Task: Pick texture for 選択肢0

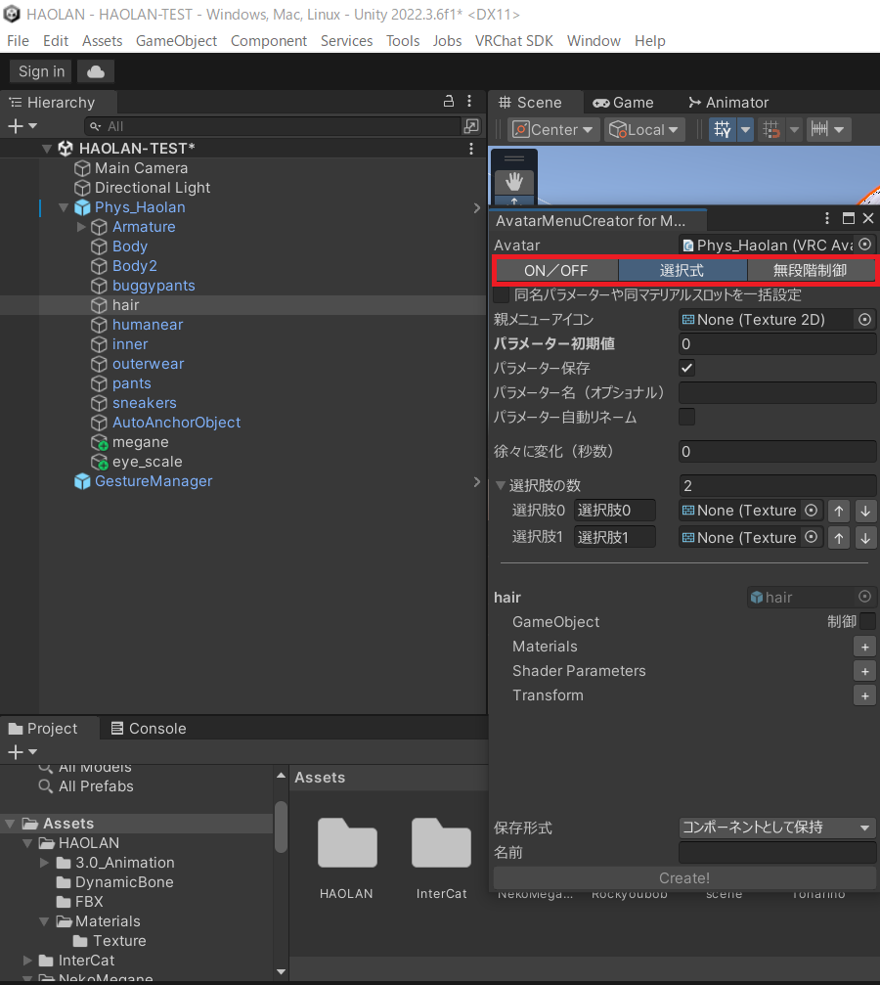Action: 812,510
